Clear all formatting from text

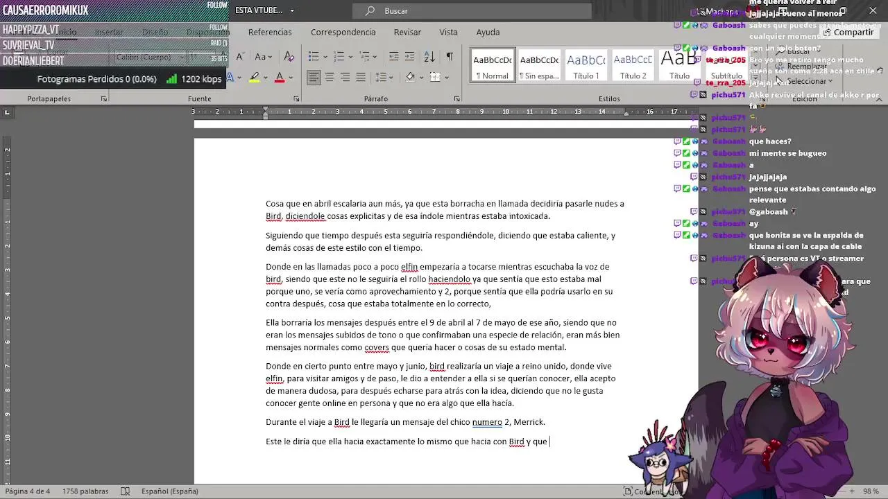(x=289, y=57)
